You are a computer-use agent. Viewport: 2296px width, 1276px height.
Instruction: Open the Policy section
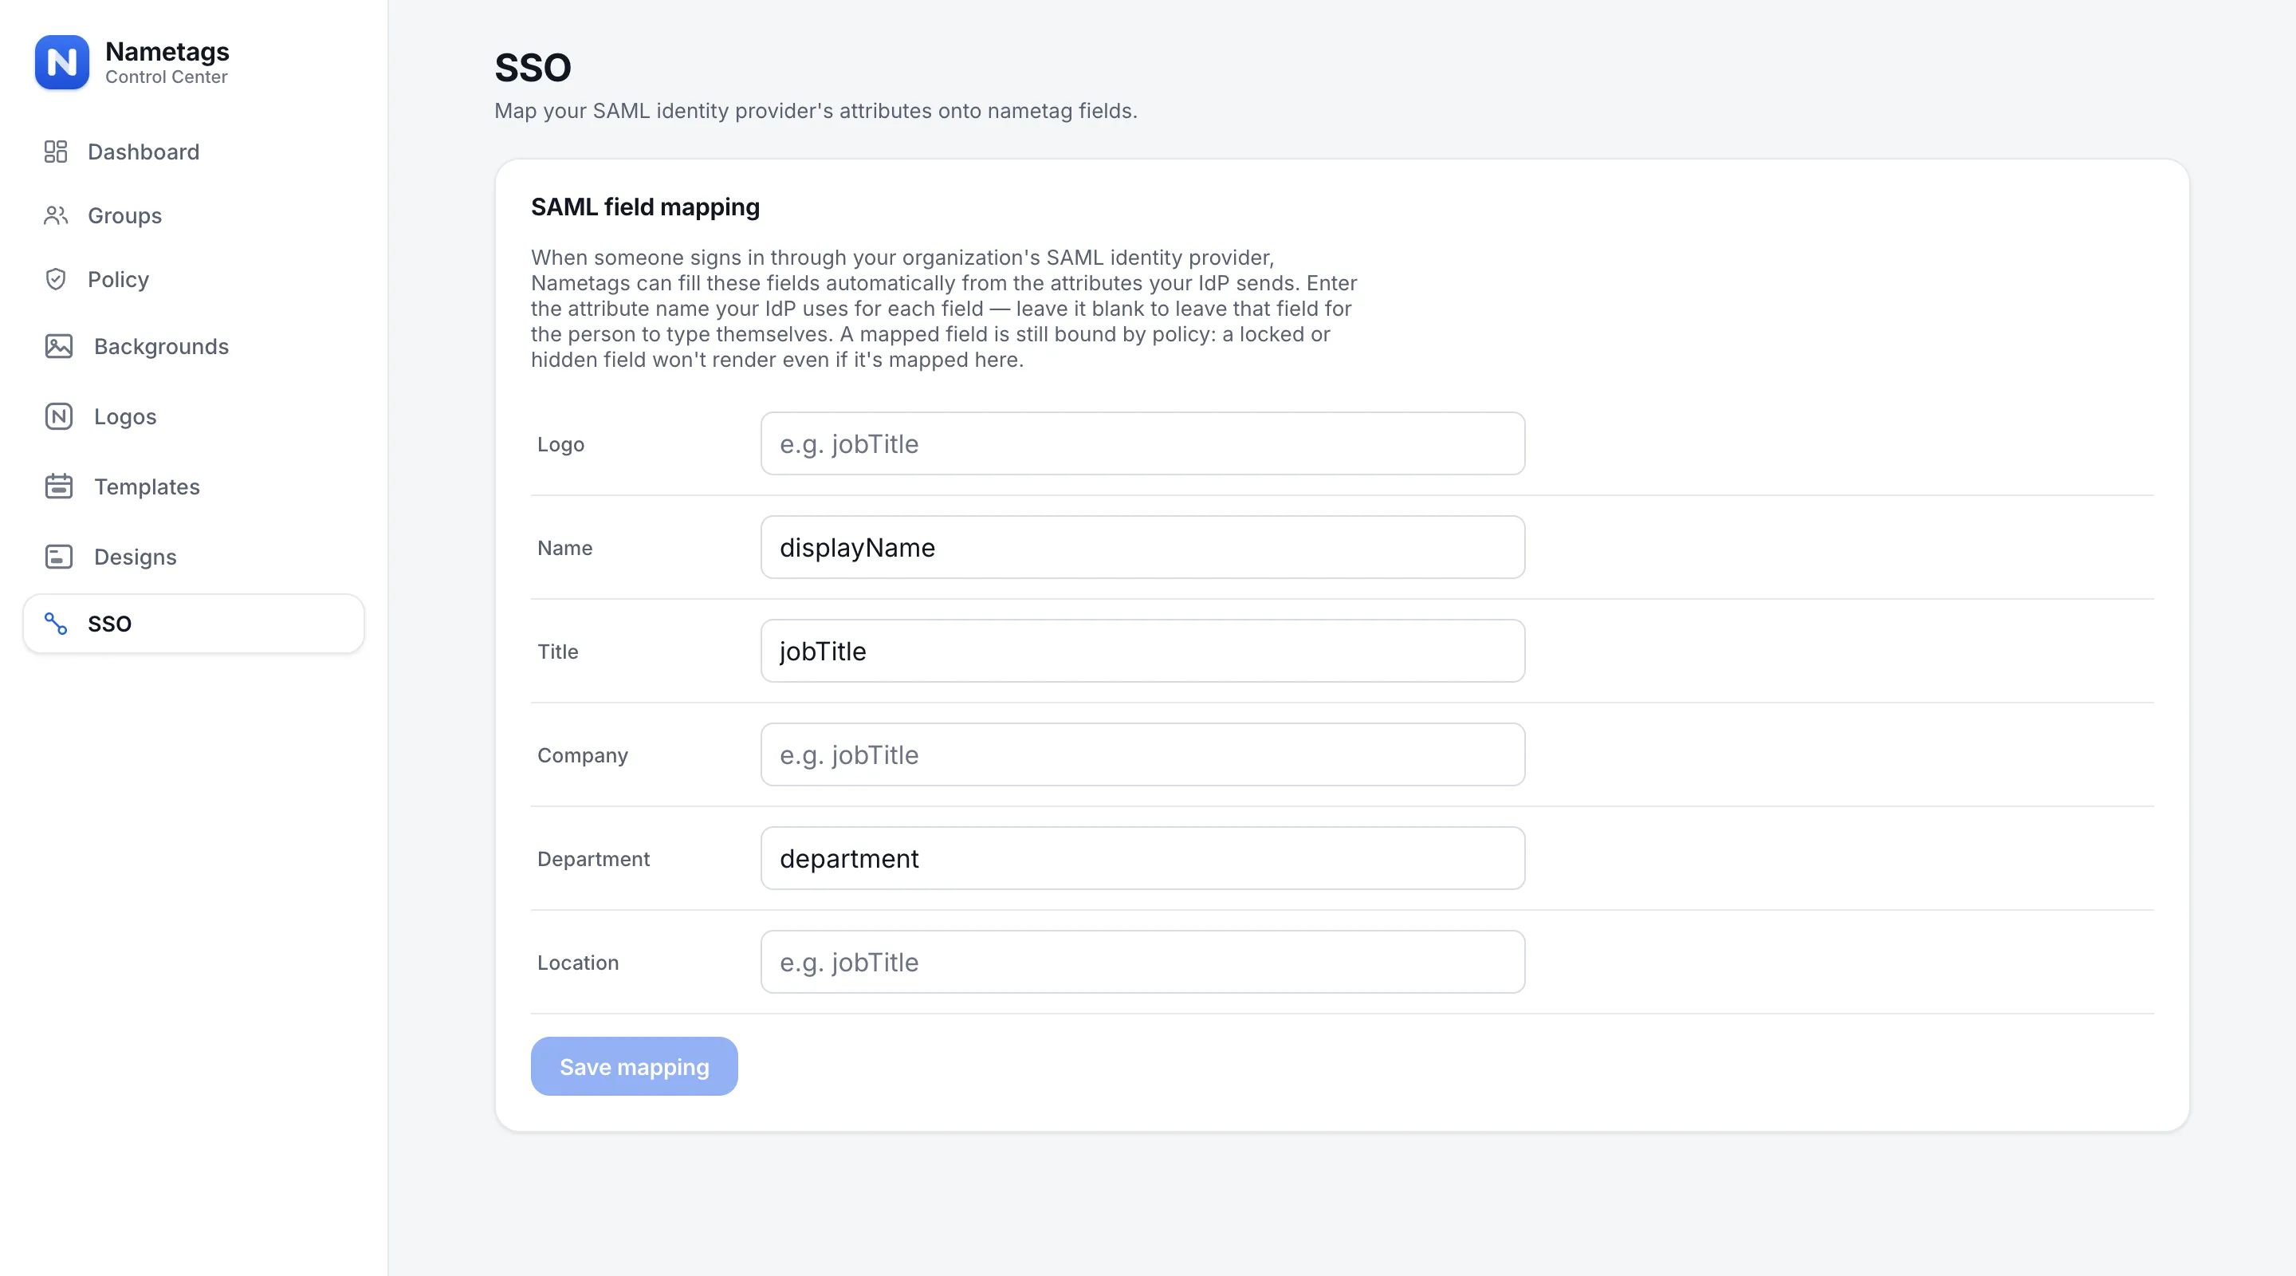point(194,279)
